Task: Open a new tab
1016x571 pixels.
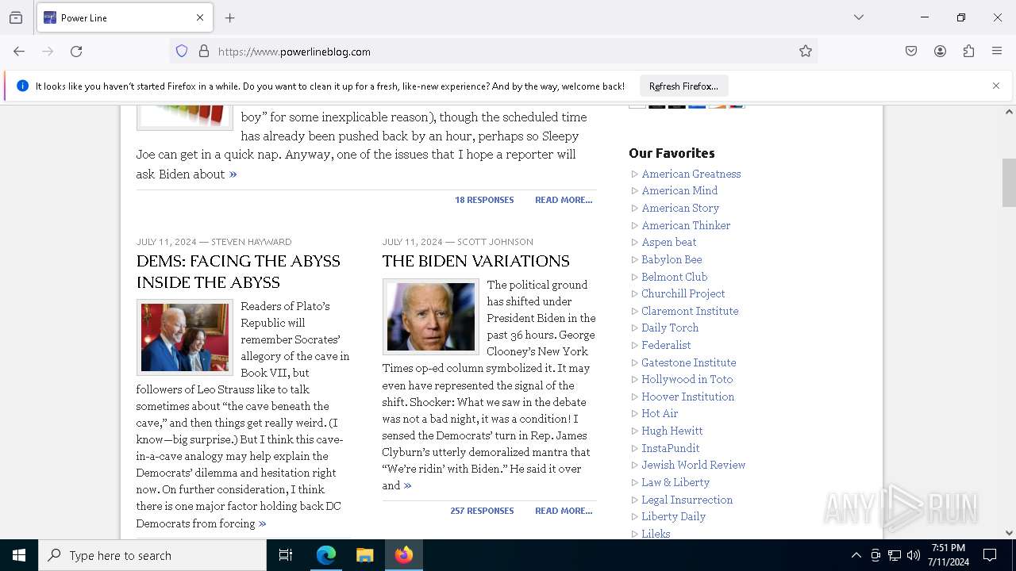Action: (x=230, y=17)
